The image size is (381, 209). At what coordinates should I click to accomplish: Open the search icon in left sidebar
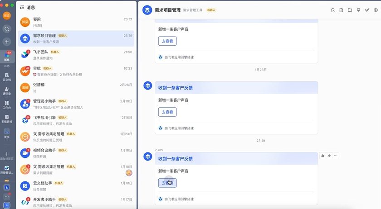[x=6, y=29]
